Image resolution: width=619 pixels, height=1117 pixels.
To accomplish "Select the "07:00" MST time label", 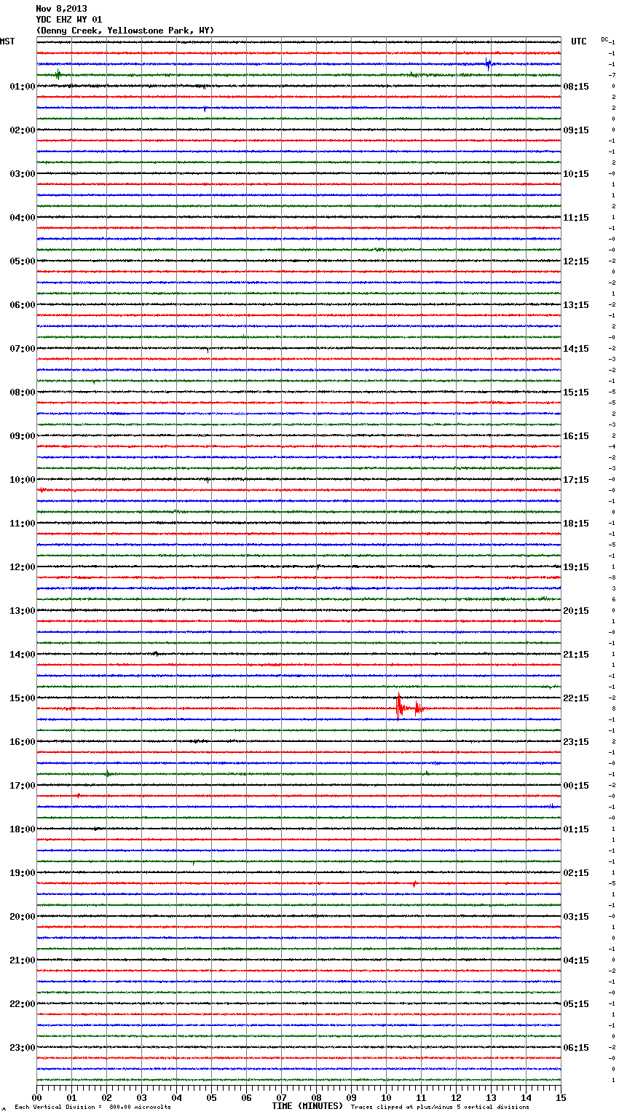I will [23, 349].
